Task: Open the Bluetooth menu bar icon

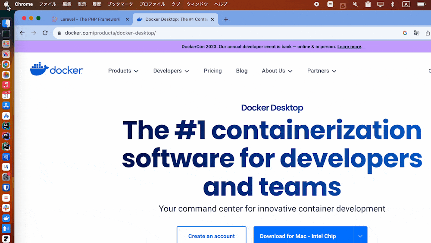Action: 393,4
